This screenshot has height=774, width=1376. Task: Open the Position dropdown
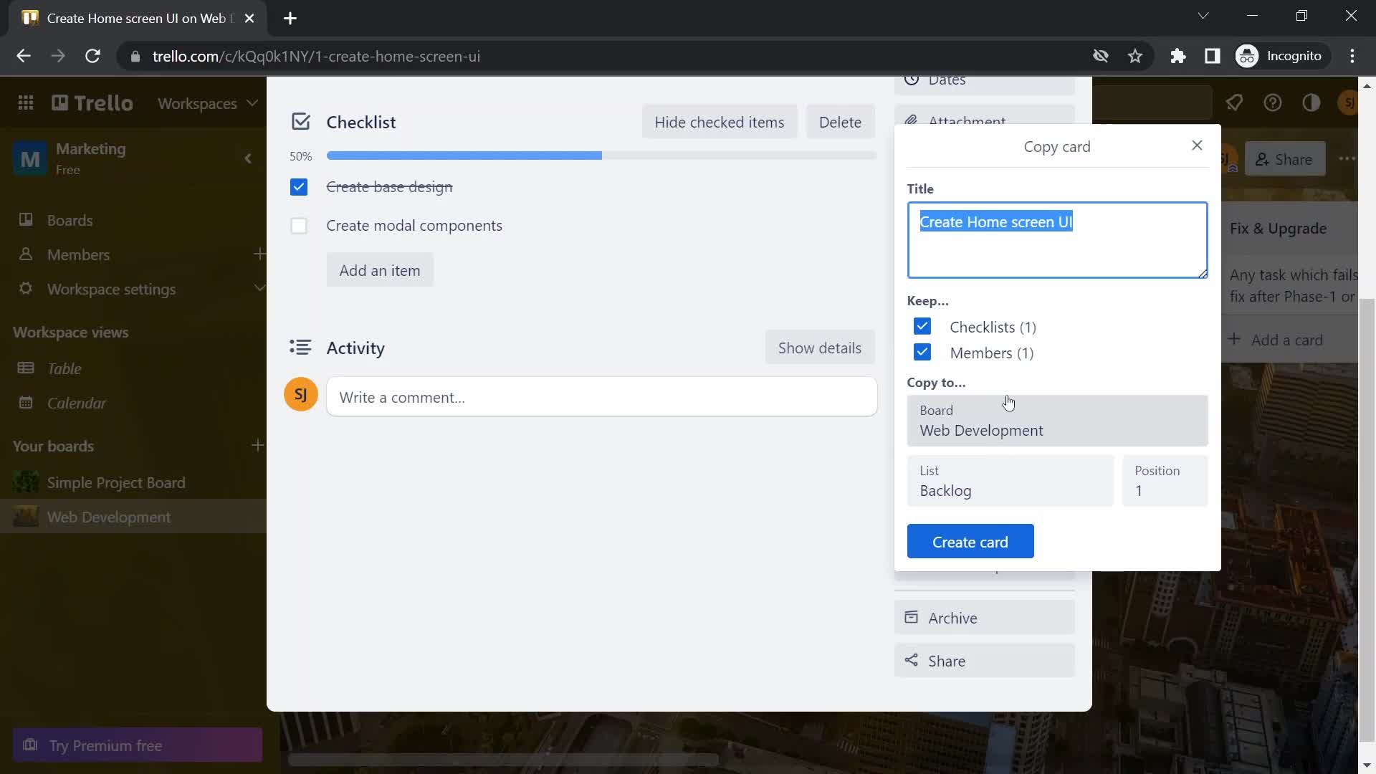(x=1165, y=481)
